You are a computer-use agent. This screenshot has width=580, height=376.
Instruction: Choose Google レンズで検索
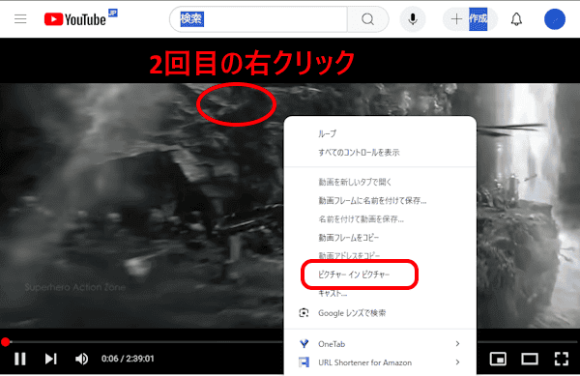(x=380, y=313)
